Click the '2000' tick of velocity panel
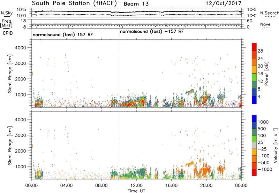279x193 pixels. (21, 151)
